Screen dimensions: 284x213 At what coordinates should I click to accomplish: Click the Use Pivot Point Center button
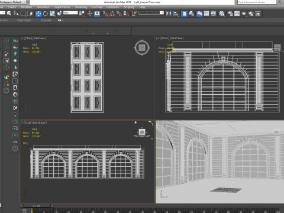coord(82,14)
